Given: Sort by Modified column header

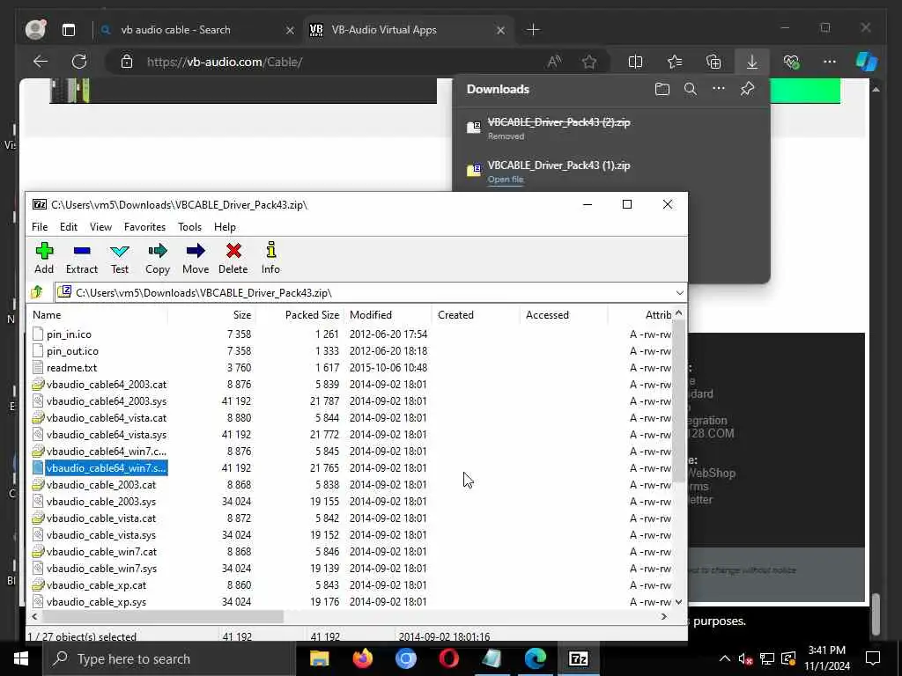Looking at the screenshot, I should pyautogui.click(x=388, y=315).
